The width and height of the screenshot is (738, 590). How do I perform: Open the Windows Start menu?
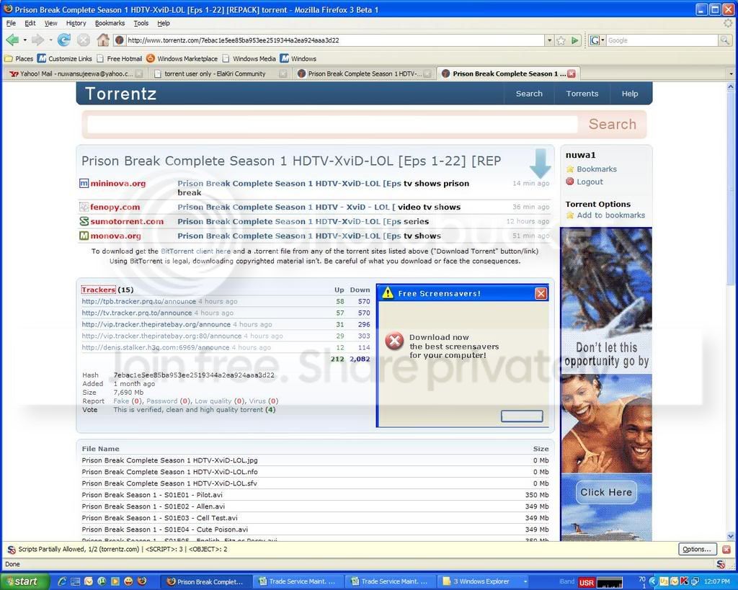[24, 581]
